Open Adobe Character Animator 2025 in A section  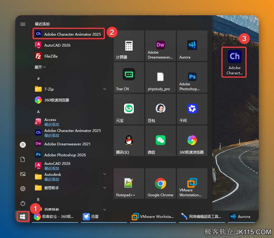[70, 133]
